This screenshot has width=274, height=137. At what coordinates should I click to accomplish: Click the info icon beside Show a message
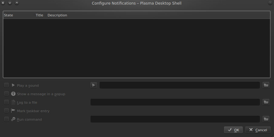pyautogui.click(x=13, y=94)
